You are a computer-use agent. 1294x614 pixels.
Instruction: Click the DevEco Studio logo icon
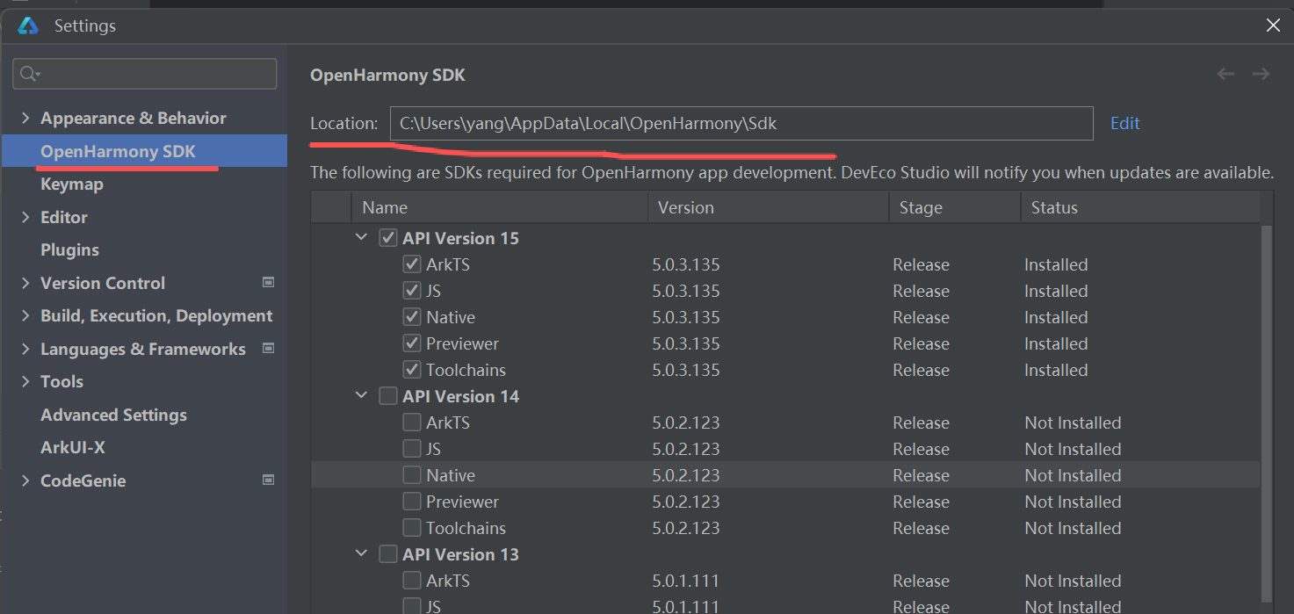(28, 26)
